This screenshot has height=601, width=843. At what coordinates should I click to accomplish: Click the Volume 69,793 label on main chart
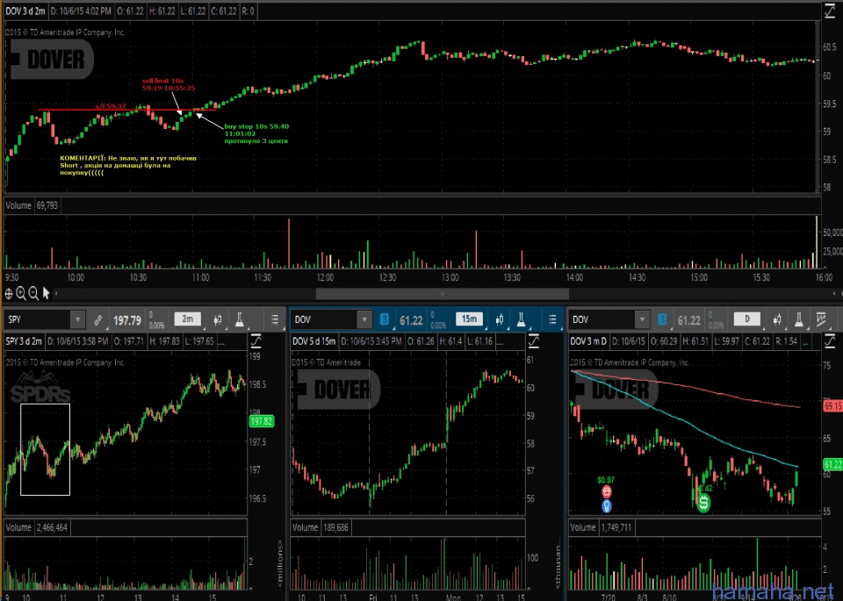(x=32, y=205)
